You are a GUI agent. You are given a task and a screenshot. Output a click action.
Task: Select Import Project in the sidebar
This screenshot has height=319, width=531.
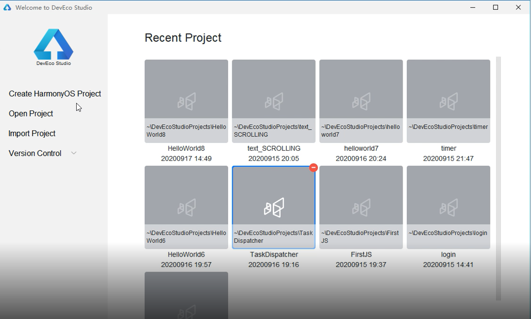tap(32, 133)
